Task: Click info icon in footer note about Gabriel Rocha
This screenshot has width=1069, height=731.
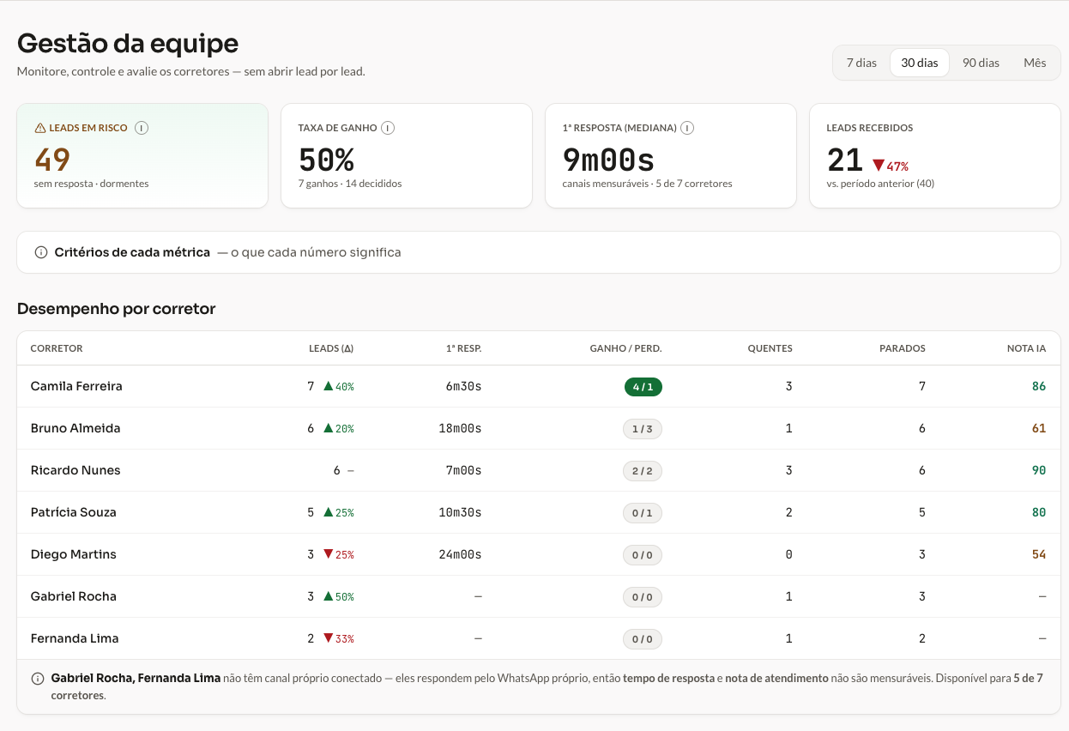Action: coord(38,679)
